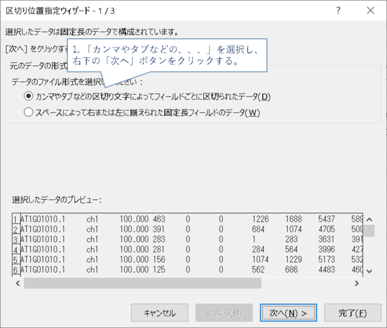Click value 1688 in the preview
387x328 pixels.
294,219
